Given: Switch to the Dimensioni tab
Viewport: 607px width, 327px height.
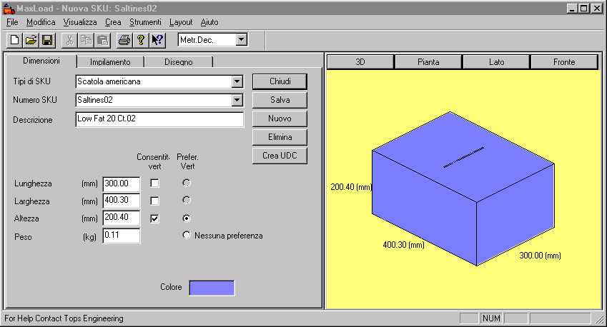Looking at the screenshot, I should pyautogui.click(x=41, y=61).
